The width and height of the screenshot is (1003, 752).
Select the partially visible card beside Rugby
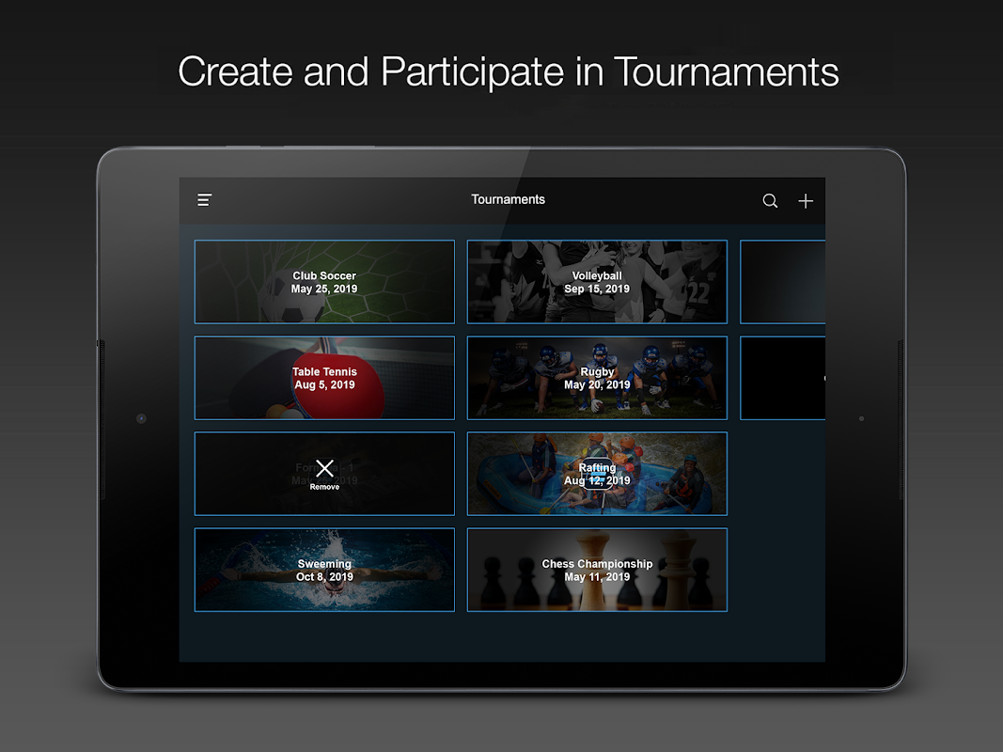point(782,378)
